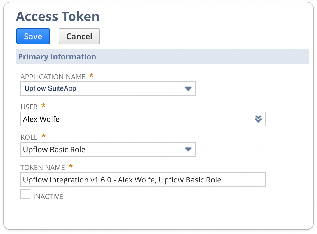This screenshot has width=317, height=234.
Task: Click the required asterisk beside Token Name
Action: click(71, 166)
